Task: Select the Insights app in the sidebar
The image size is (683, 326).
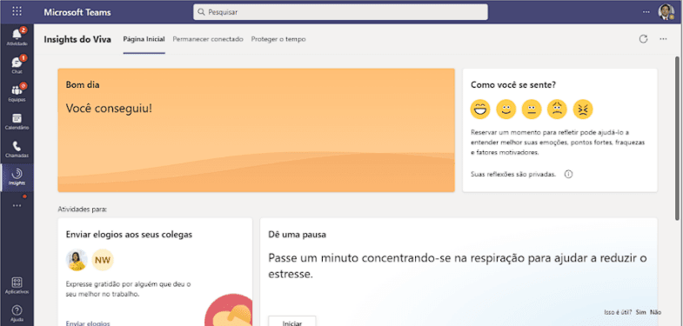Action: click(x=17, y=177)
